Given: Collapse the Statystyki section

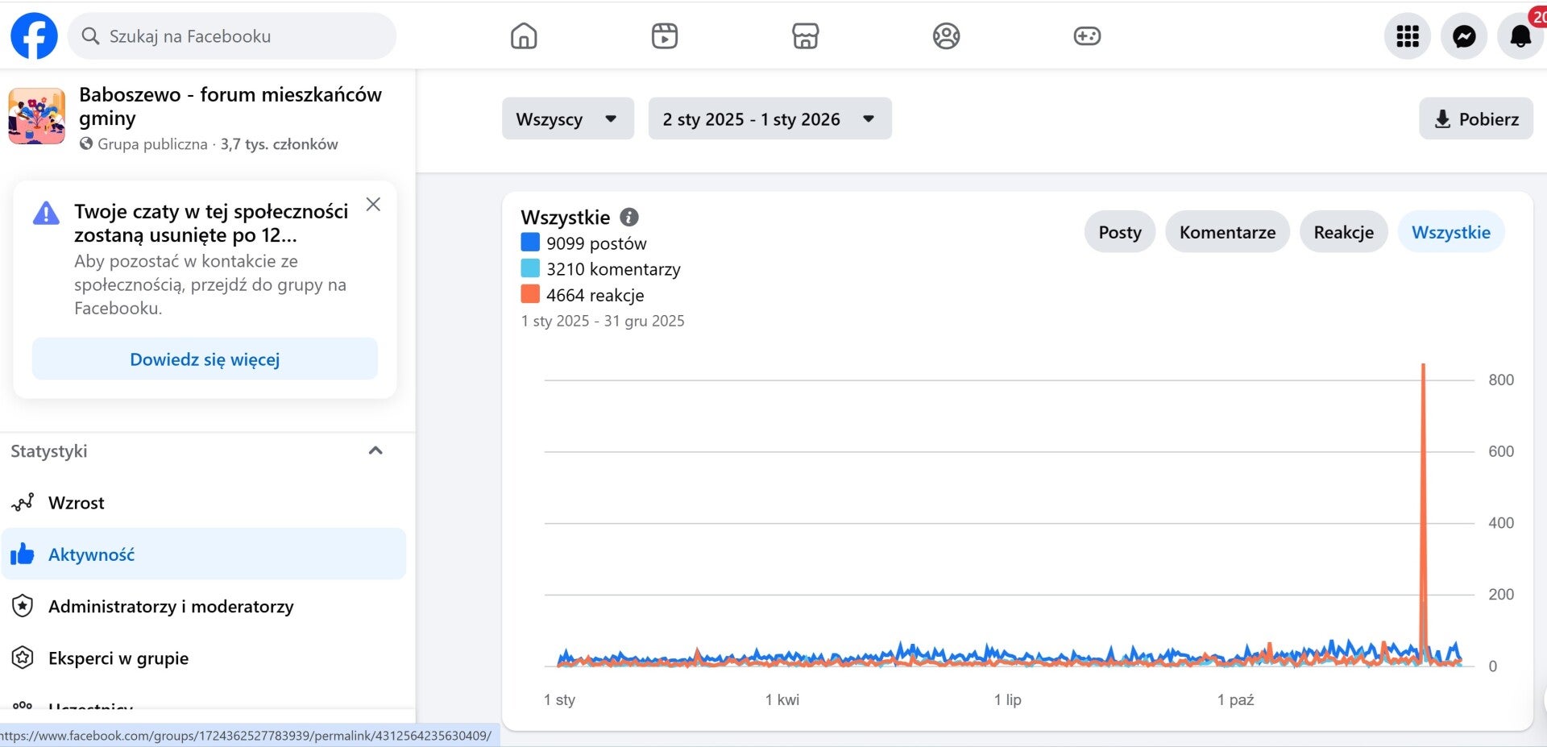Looking at the screenshot, I should [375, 451].
